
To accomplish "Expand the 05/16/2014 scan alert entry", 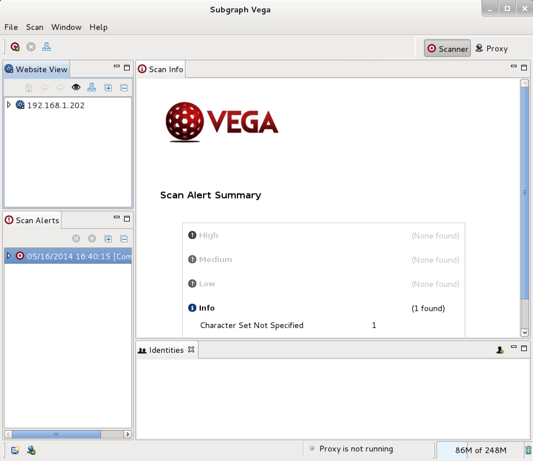I will pos(9,256).
